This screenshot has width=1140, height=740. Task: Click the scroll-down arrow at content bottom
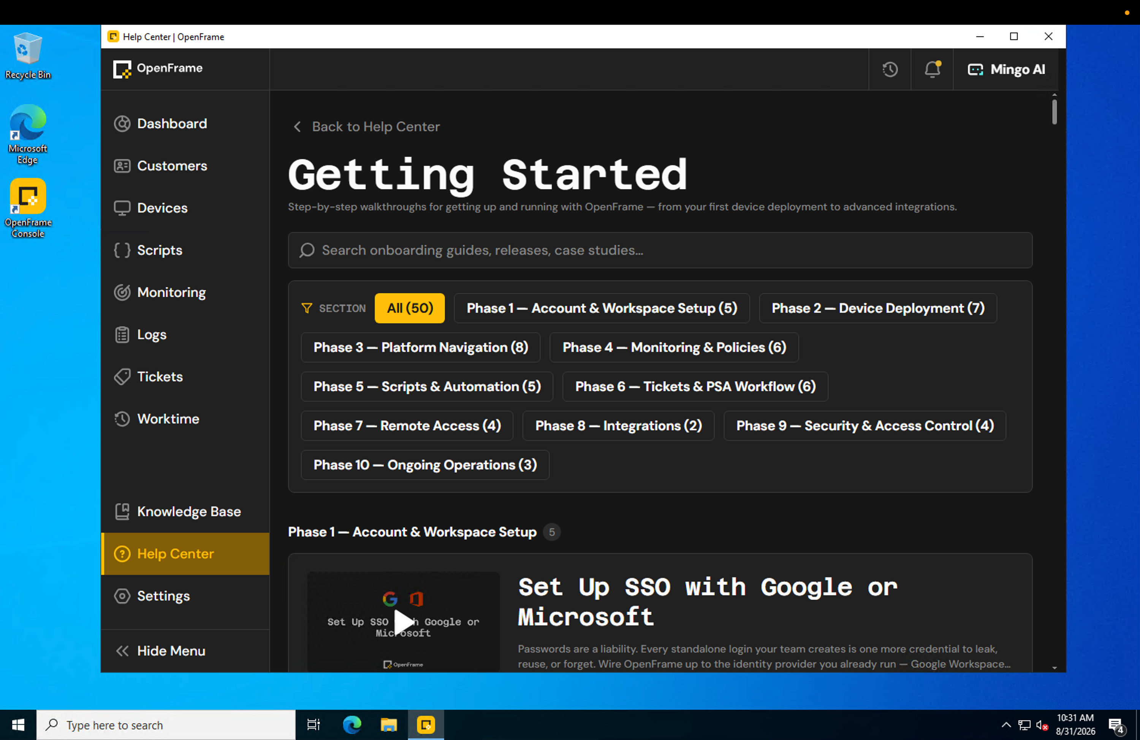point(1054,668)
